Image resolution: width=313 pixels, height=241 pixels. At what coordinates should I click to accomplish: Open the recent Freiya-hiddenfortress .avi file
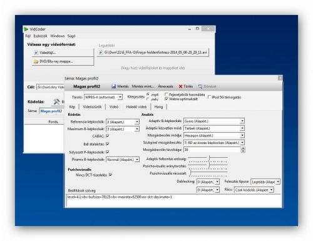click(153, 53)
